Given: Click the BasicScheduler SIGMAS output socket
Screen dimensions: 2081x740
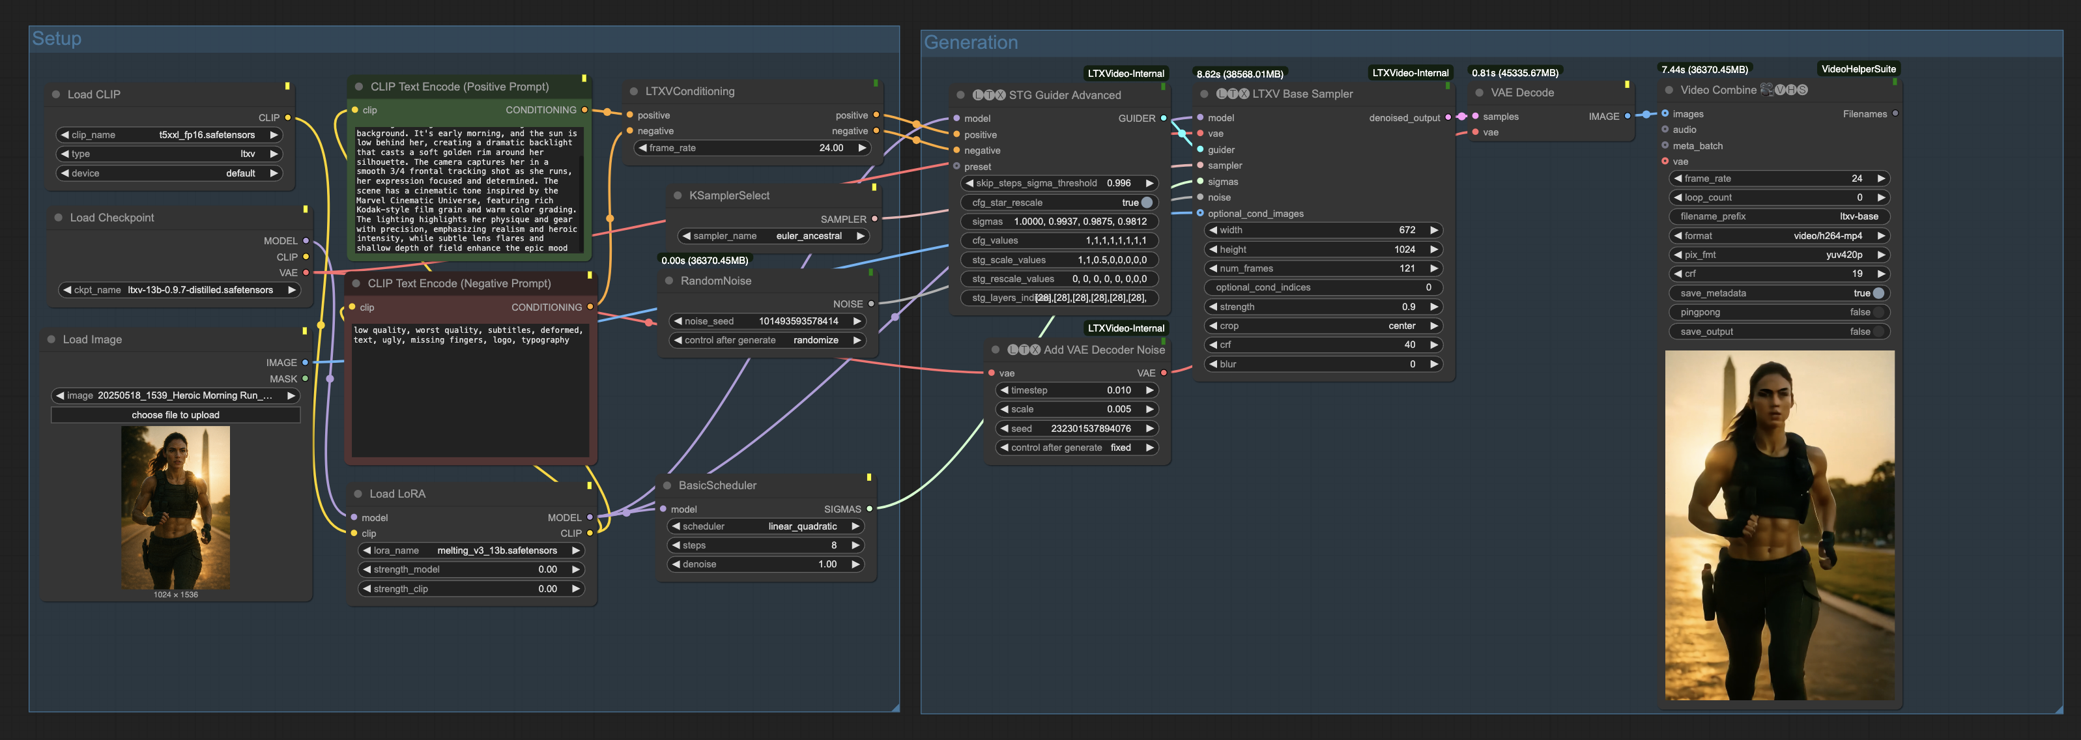Looking at the screenshot, I should coord(869,509).
